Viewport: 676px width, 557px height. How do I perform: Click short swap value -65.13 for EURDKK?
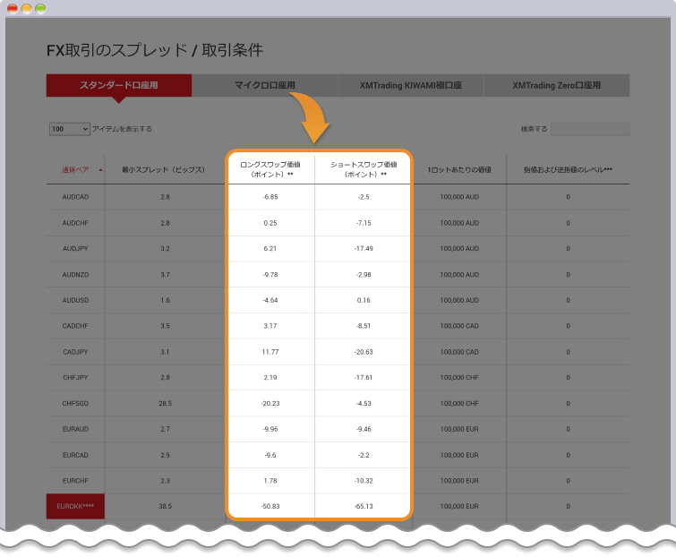(364, 507)
